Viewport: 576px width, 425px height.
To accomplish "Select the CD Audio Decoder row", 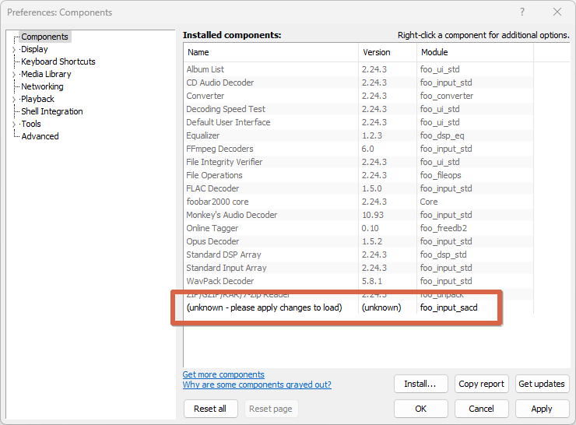I will click(358, 83).
